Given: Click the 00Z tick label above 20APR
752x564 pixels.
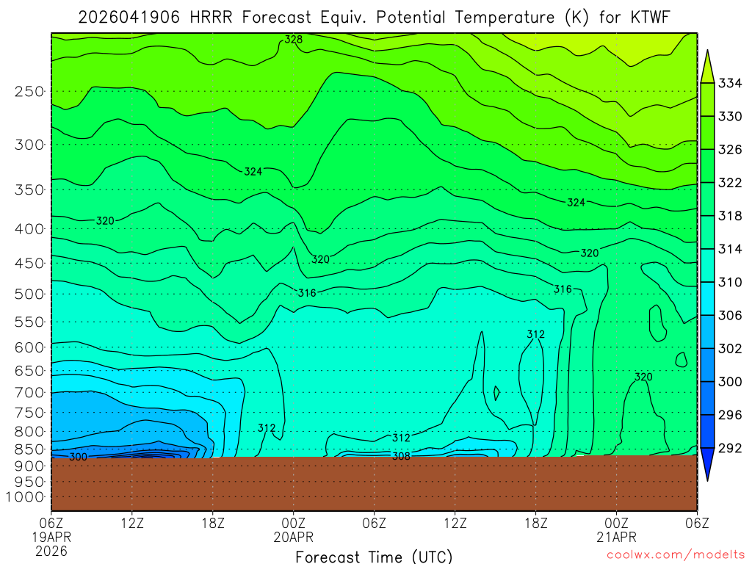Looking at the screenshot, I should (294, 523).
